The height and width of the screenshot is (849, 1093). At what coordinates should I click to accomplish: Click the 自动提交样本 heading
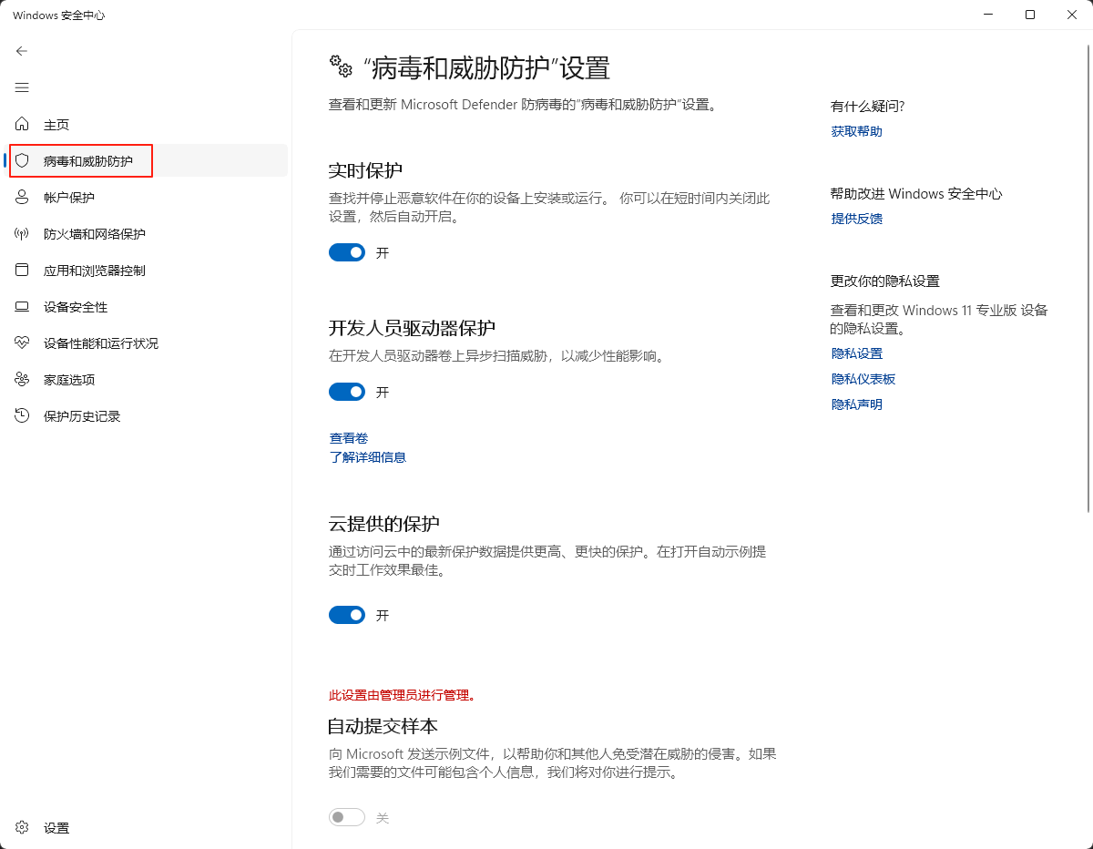[383, 726]
